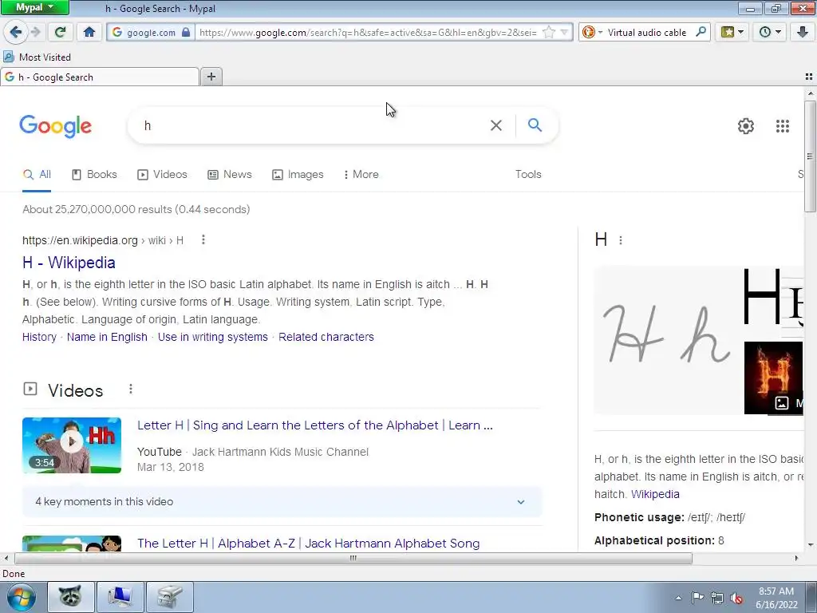817x613 pixels.
Task: Expand the More search options
Action: click(361, 175)
